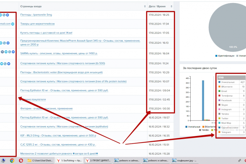Click dark blue contact icon in 18:25 row
This screenshot has height=164, width=246.
[x=8, y=15]
